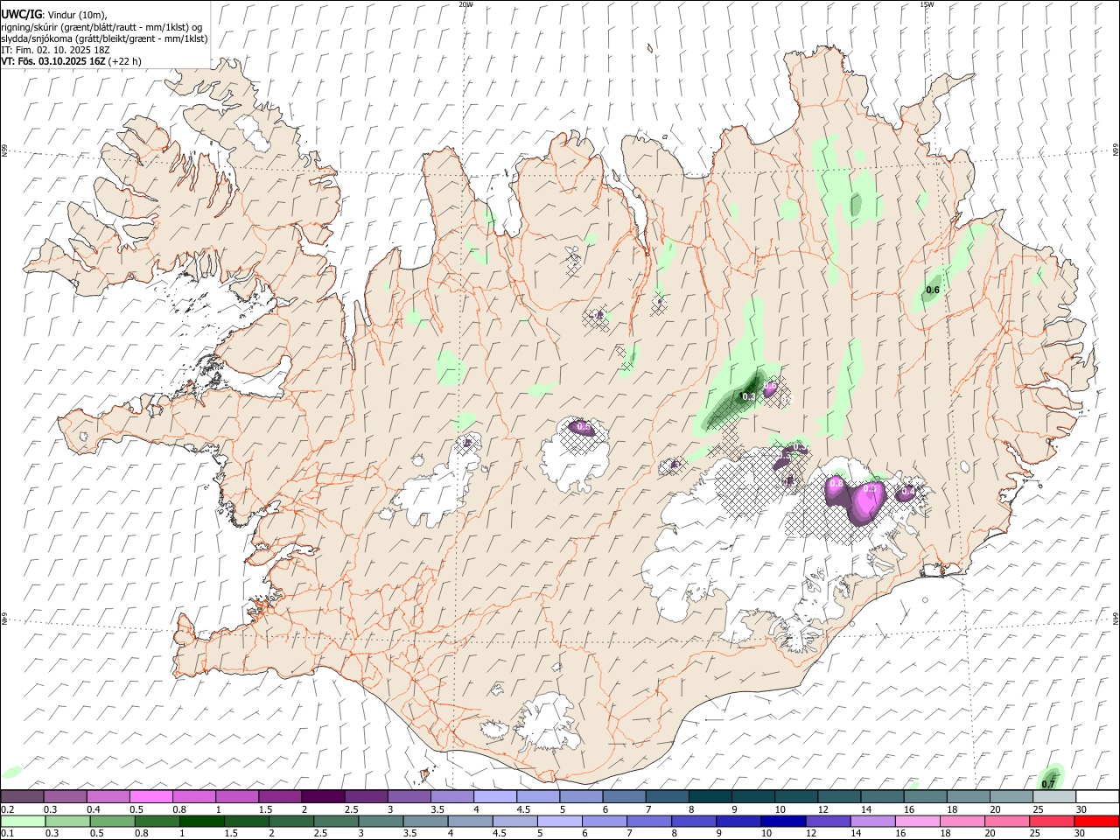Select the white 30 swatch in the snow legend

[1096, 796]
